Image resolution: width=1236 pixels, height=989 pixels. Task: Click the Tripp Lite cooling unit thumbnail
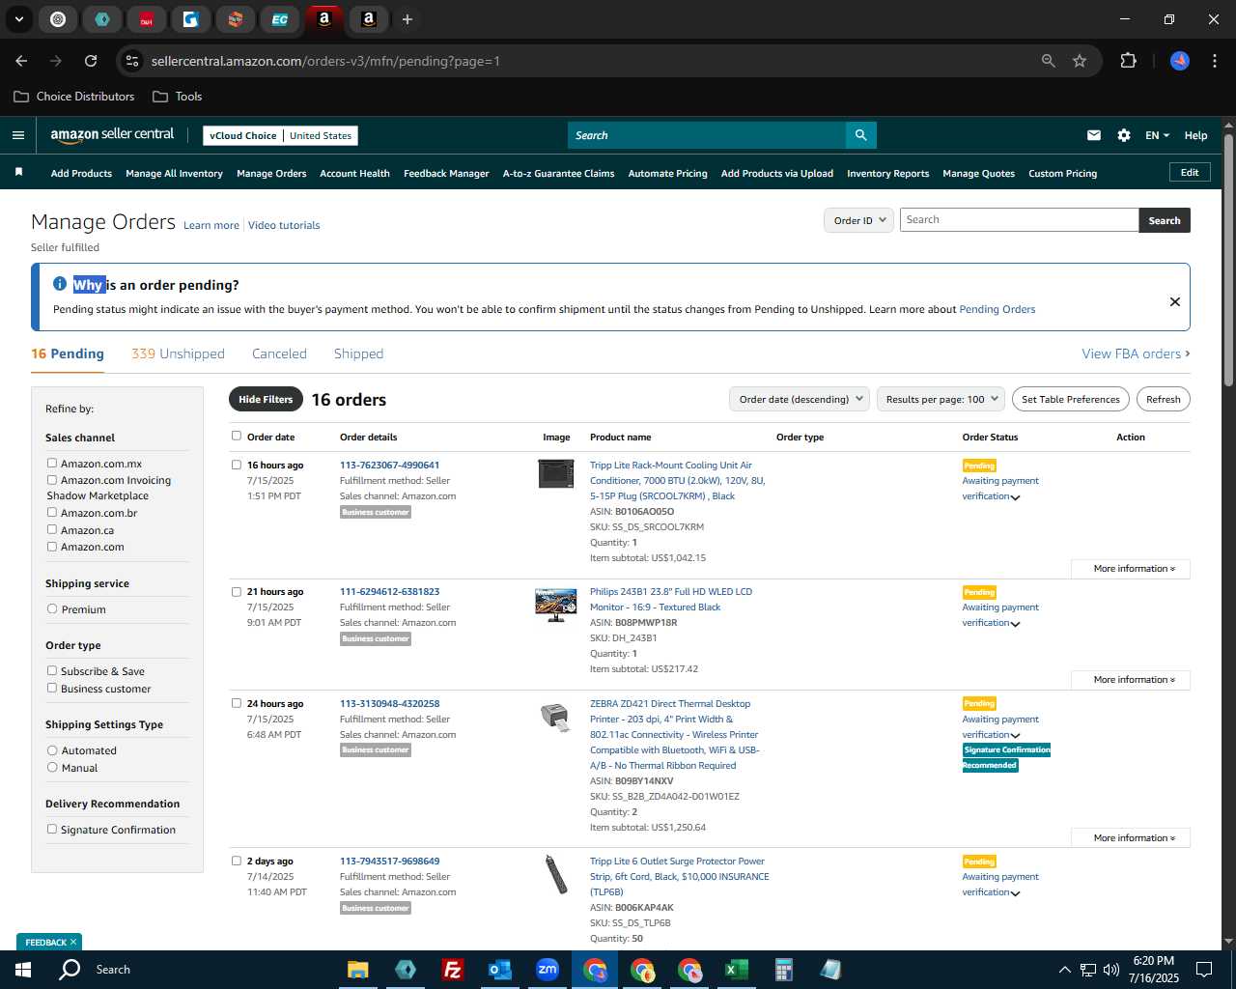click(x=555, y=473)
